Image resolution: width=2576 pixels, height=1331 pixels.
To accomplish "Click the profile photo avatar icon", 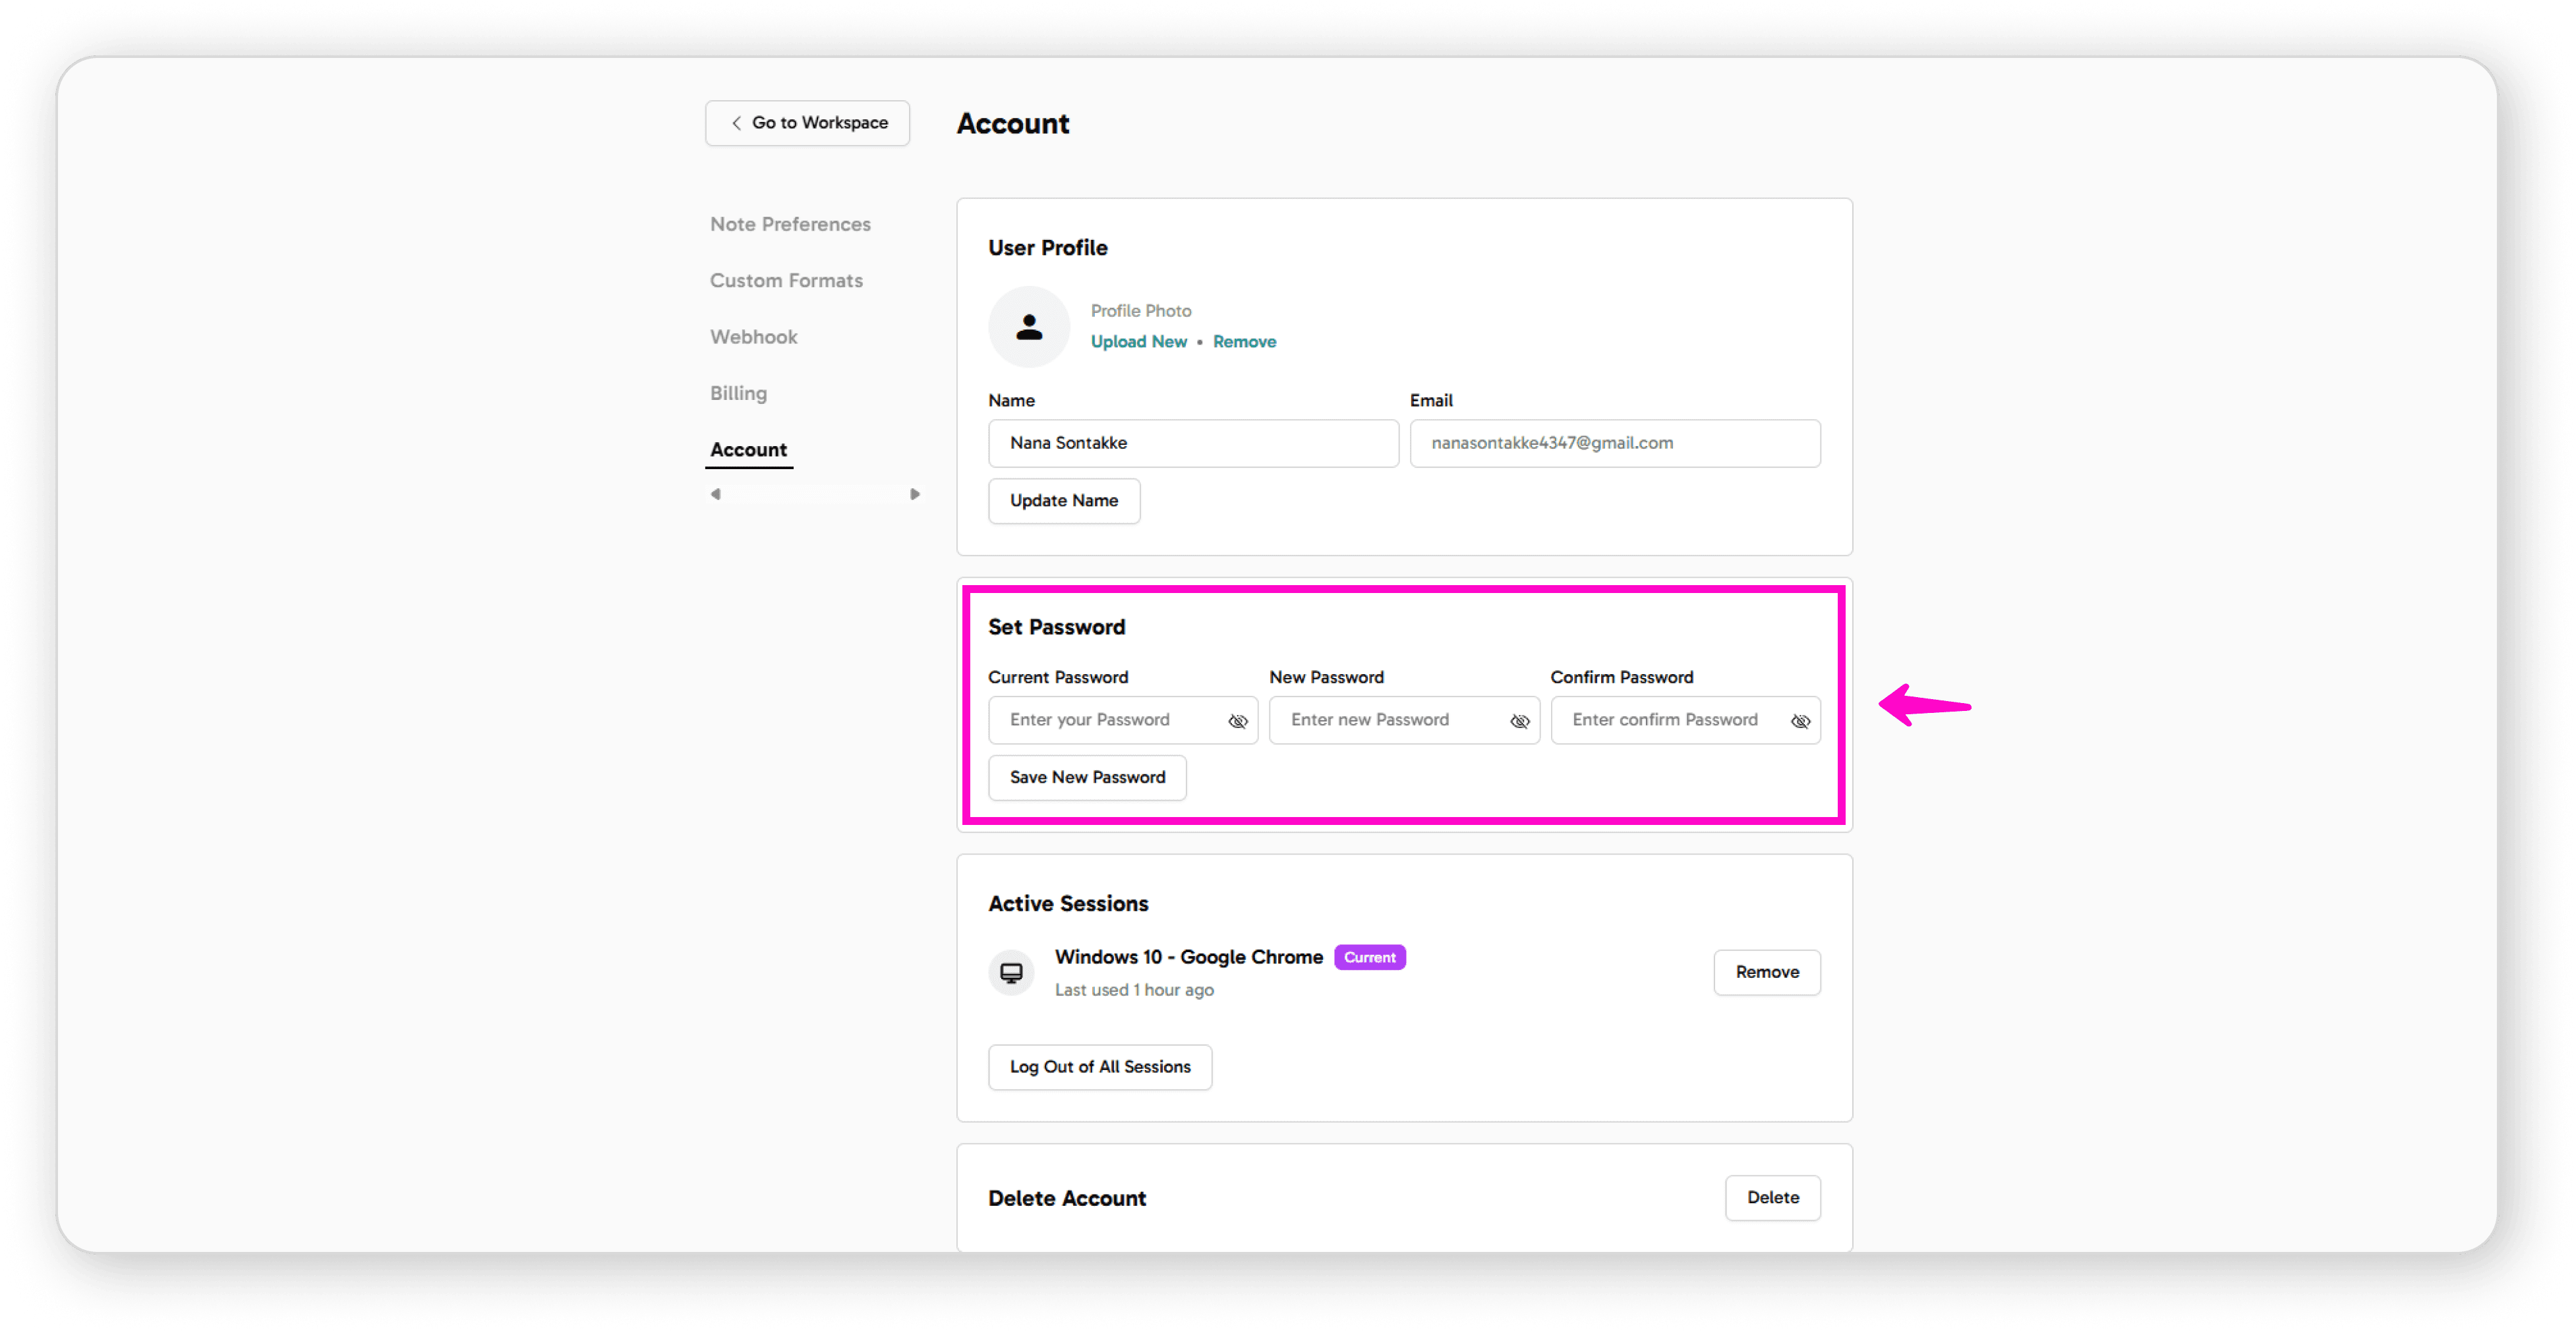I will click(1028, 326).
